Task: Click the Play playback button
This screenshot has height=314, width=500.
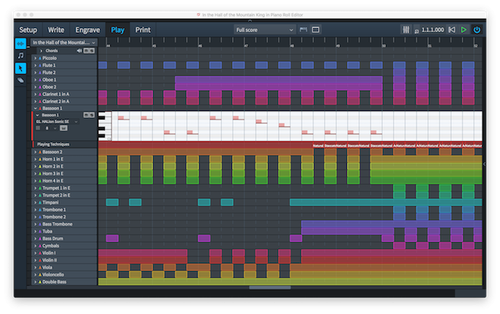Action: [464, 30]
